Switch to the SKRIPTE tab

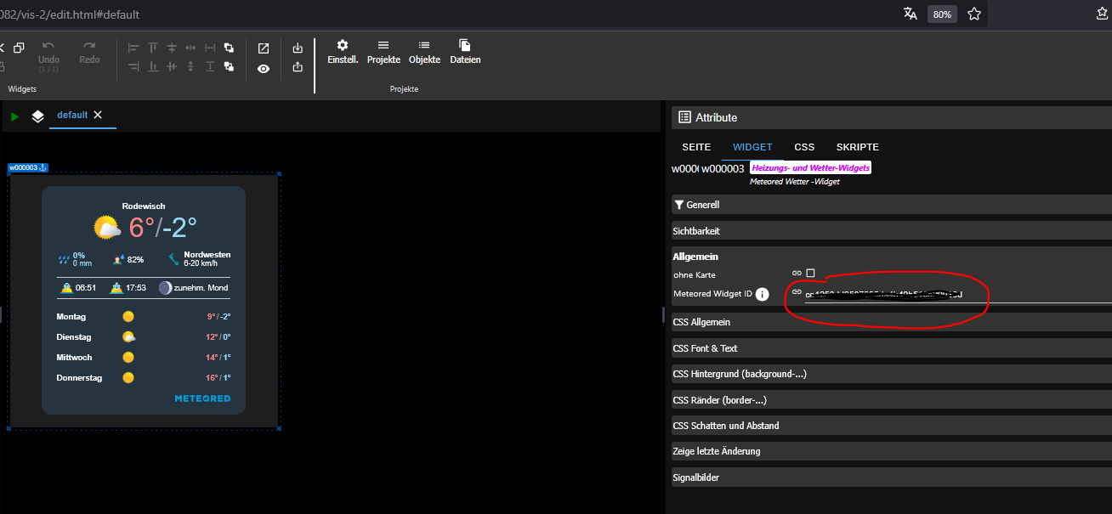(857, 147)
